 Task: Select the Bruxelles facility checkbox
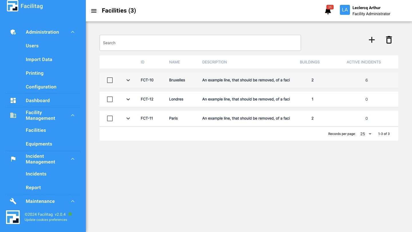[110, 80]
